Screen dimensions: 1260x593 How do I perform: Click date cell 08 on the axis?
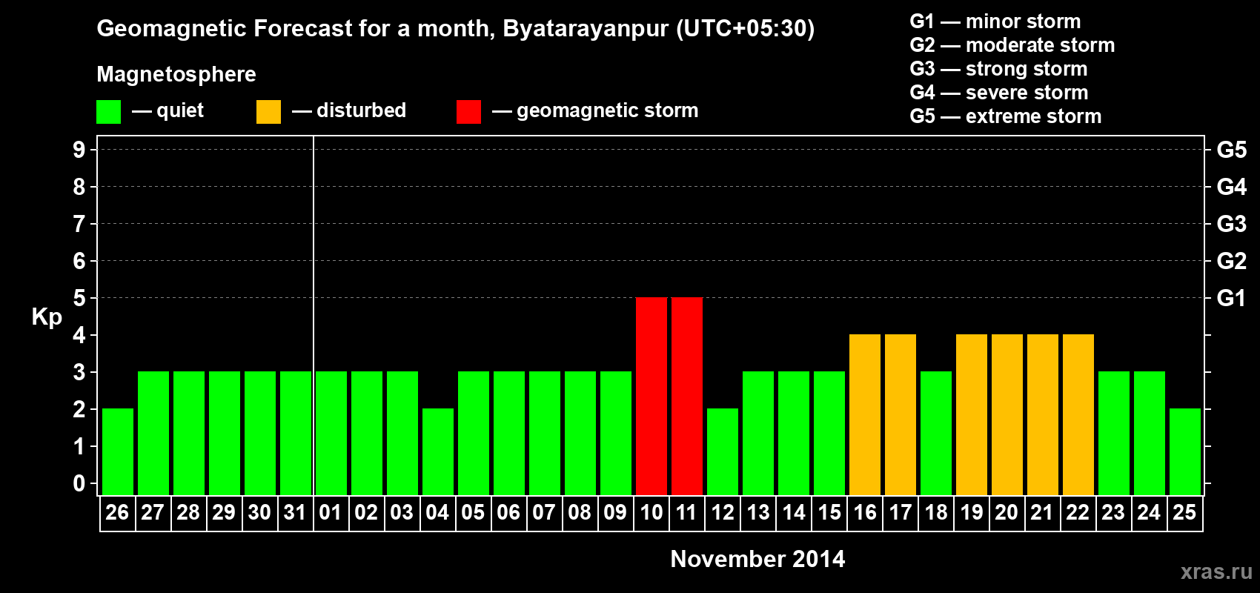click(580, 513)
